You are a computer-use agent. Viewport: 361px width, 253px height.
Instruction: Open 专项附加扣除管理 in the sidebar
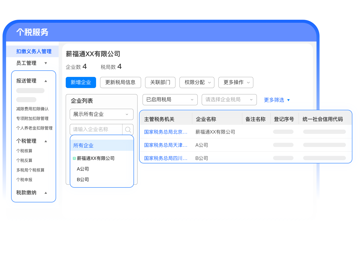tap(32, 118)
